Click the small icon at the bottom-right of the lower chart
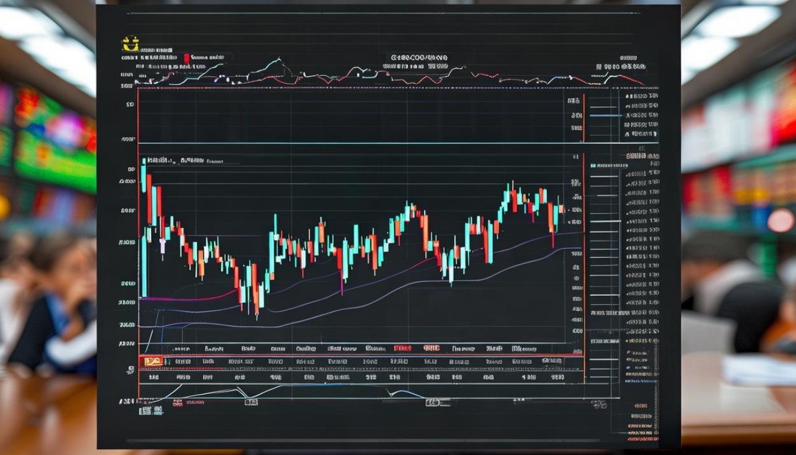The height and width of the screenshot is (455, 796). pyautogui.click(x=599, y=404)
